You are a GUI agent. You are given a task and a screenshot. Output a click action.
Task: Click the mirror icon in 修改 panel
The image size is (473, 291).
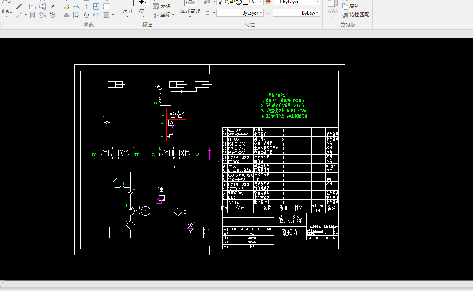(x=86, y=6)
